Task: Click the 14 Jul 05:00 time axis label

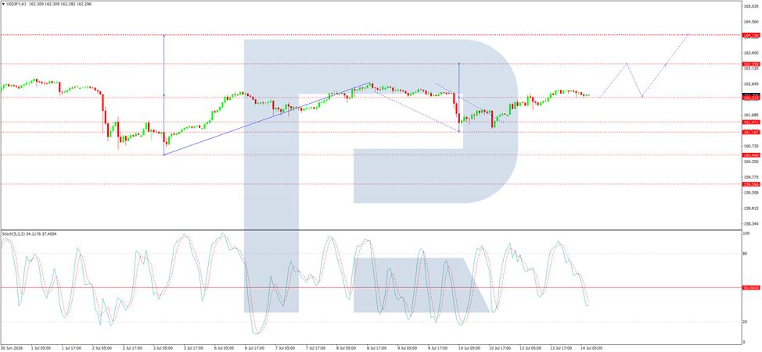Action: click(592, 347)
